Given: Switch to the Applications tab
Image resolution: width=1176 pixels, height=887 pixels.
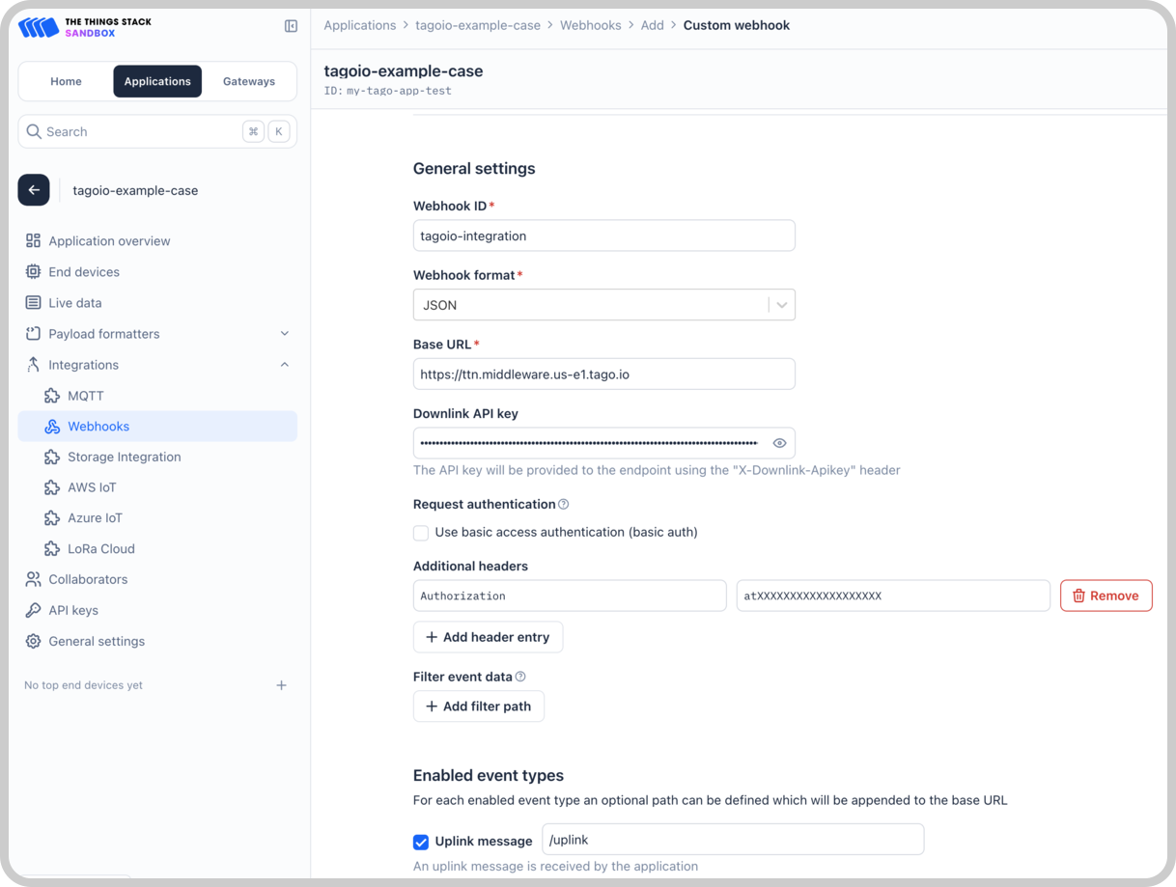Looking at the screenshot, I should (x=157, y=81).
